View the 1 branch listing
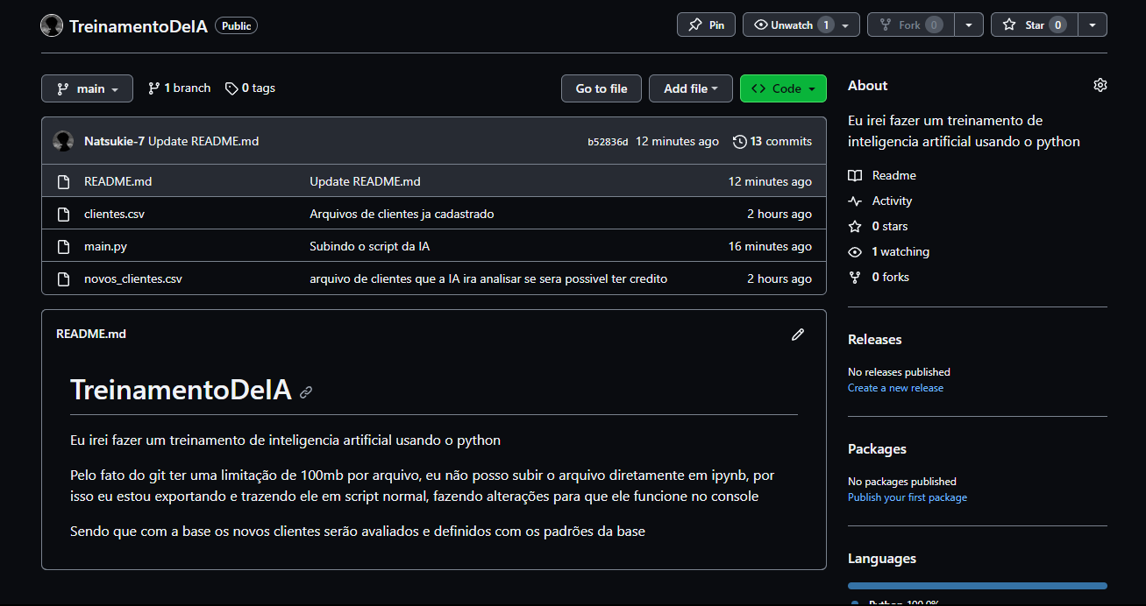Image resolution: width=1146 pixels, height=606 pixels. [x=179, y=88]
